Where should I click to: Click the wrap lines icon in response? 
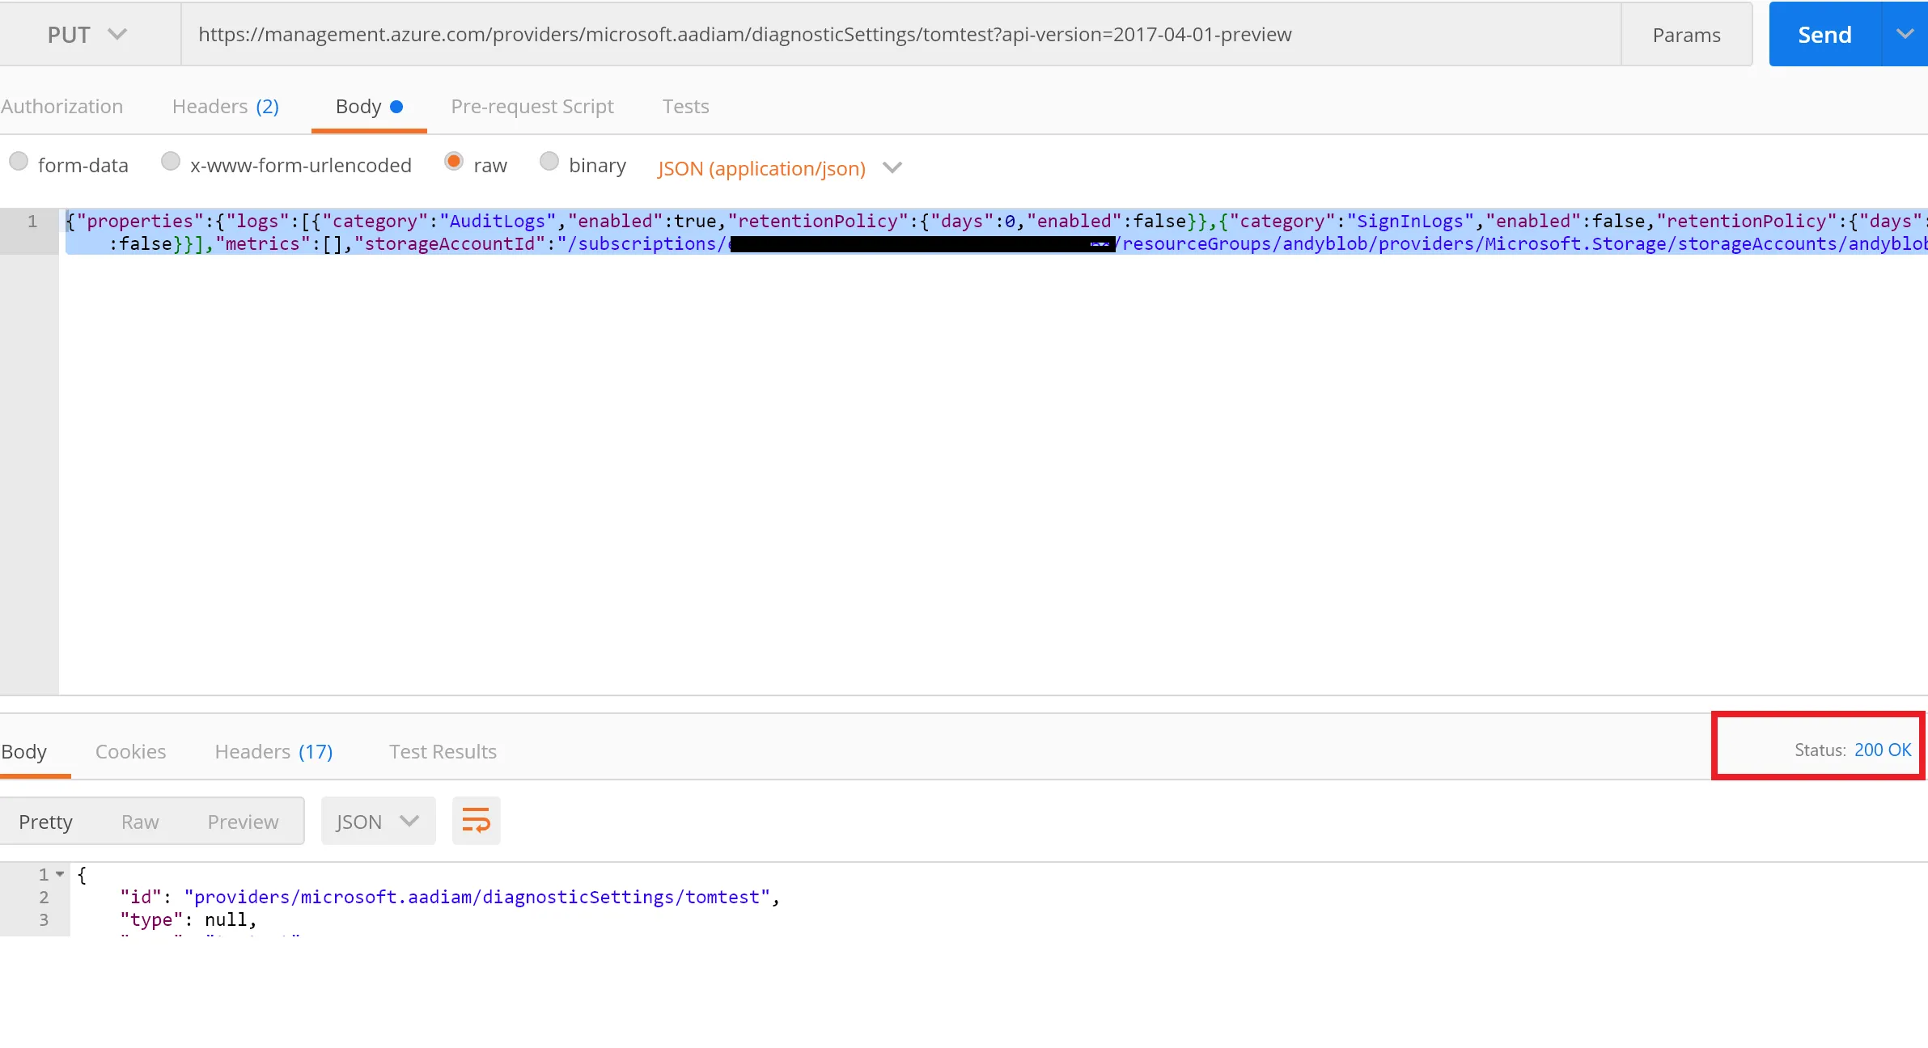tap(476, 822)
